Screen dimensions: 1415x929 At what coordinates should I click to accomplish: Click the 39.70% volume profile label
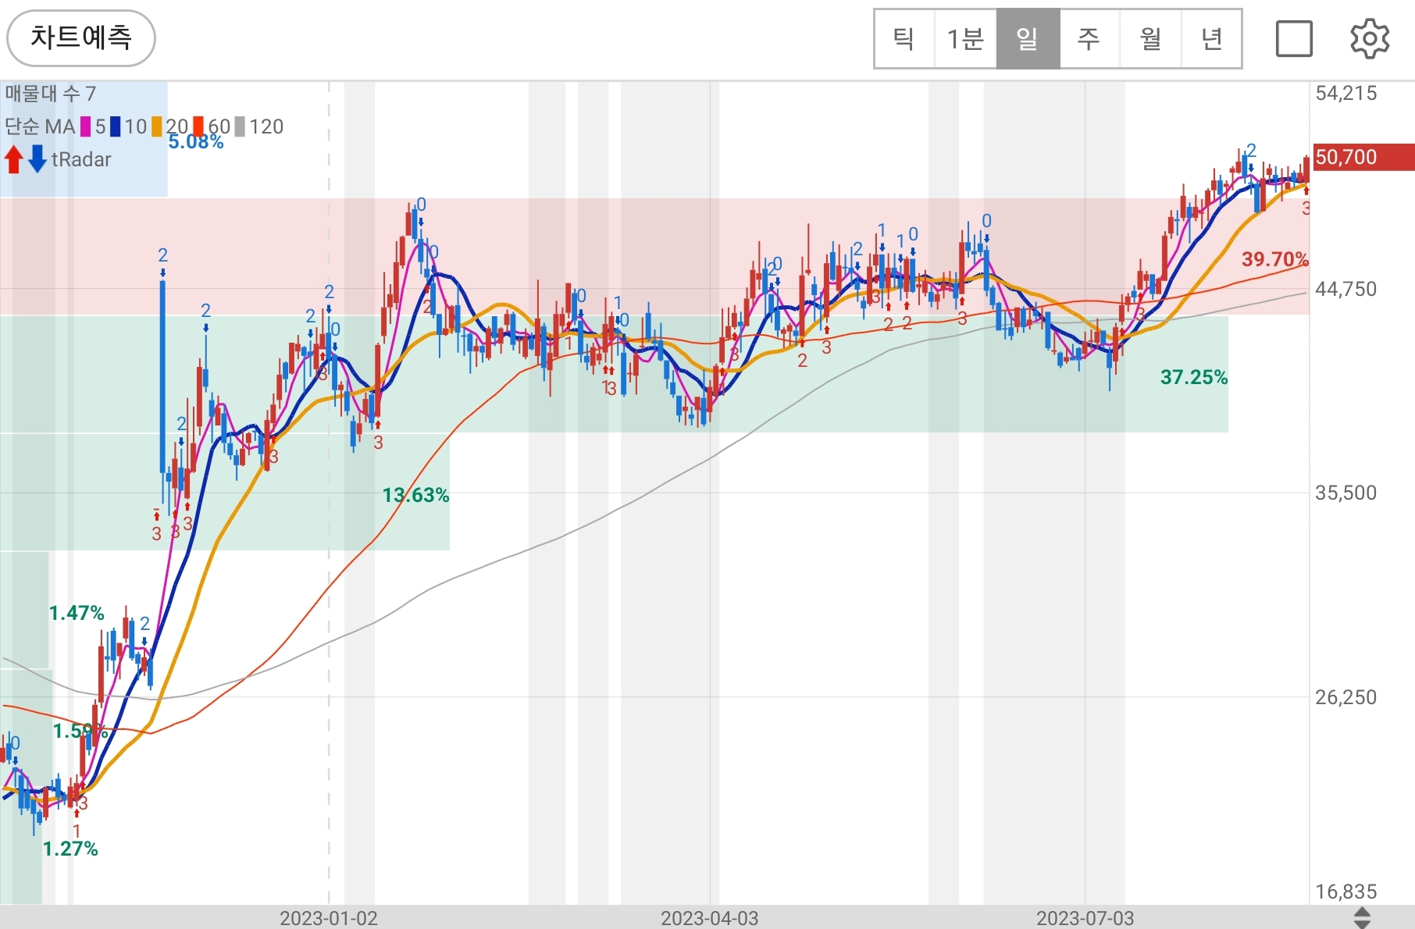tap(1274, 259)
